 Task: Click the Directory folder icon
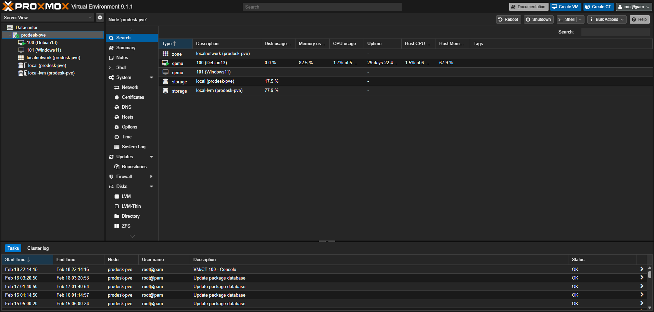click(117, 216)
